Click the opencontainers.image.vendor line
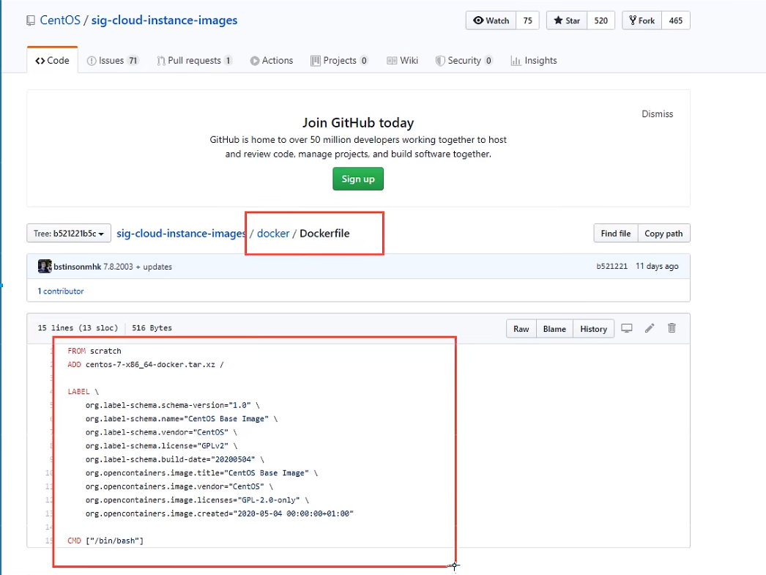 (179, 486)
